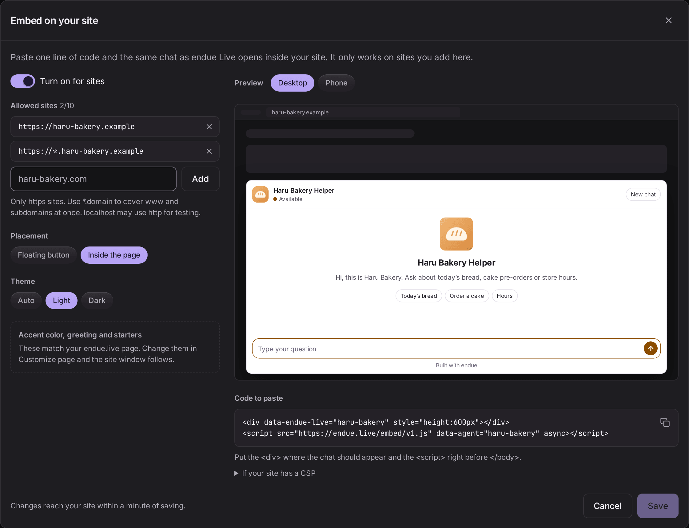Cancel the embed changes
689x528 pixels.
pyautogui.click(x=607, y=506)
